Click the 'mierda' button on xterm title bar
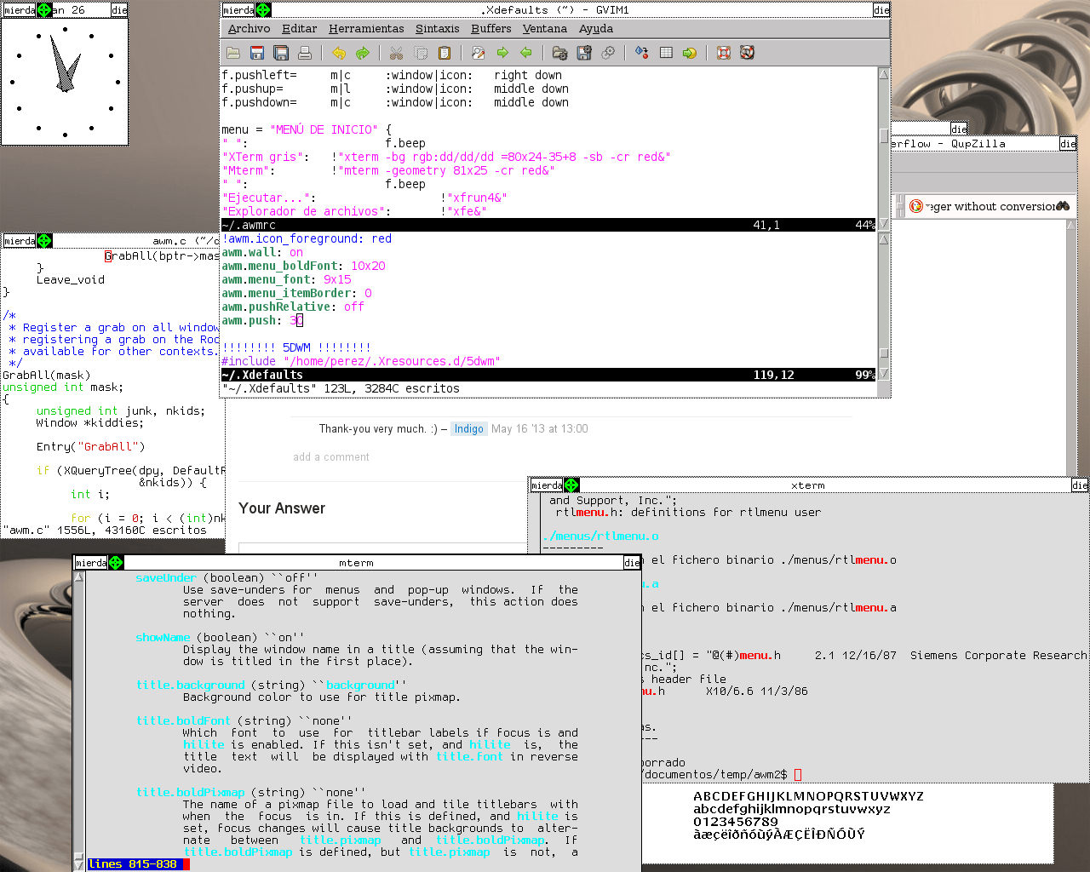Image resolution: width=1090 pixels, height=872 pixels. pos(547,485)
